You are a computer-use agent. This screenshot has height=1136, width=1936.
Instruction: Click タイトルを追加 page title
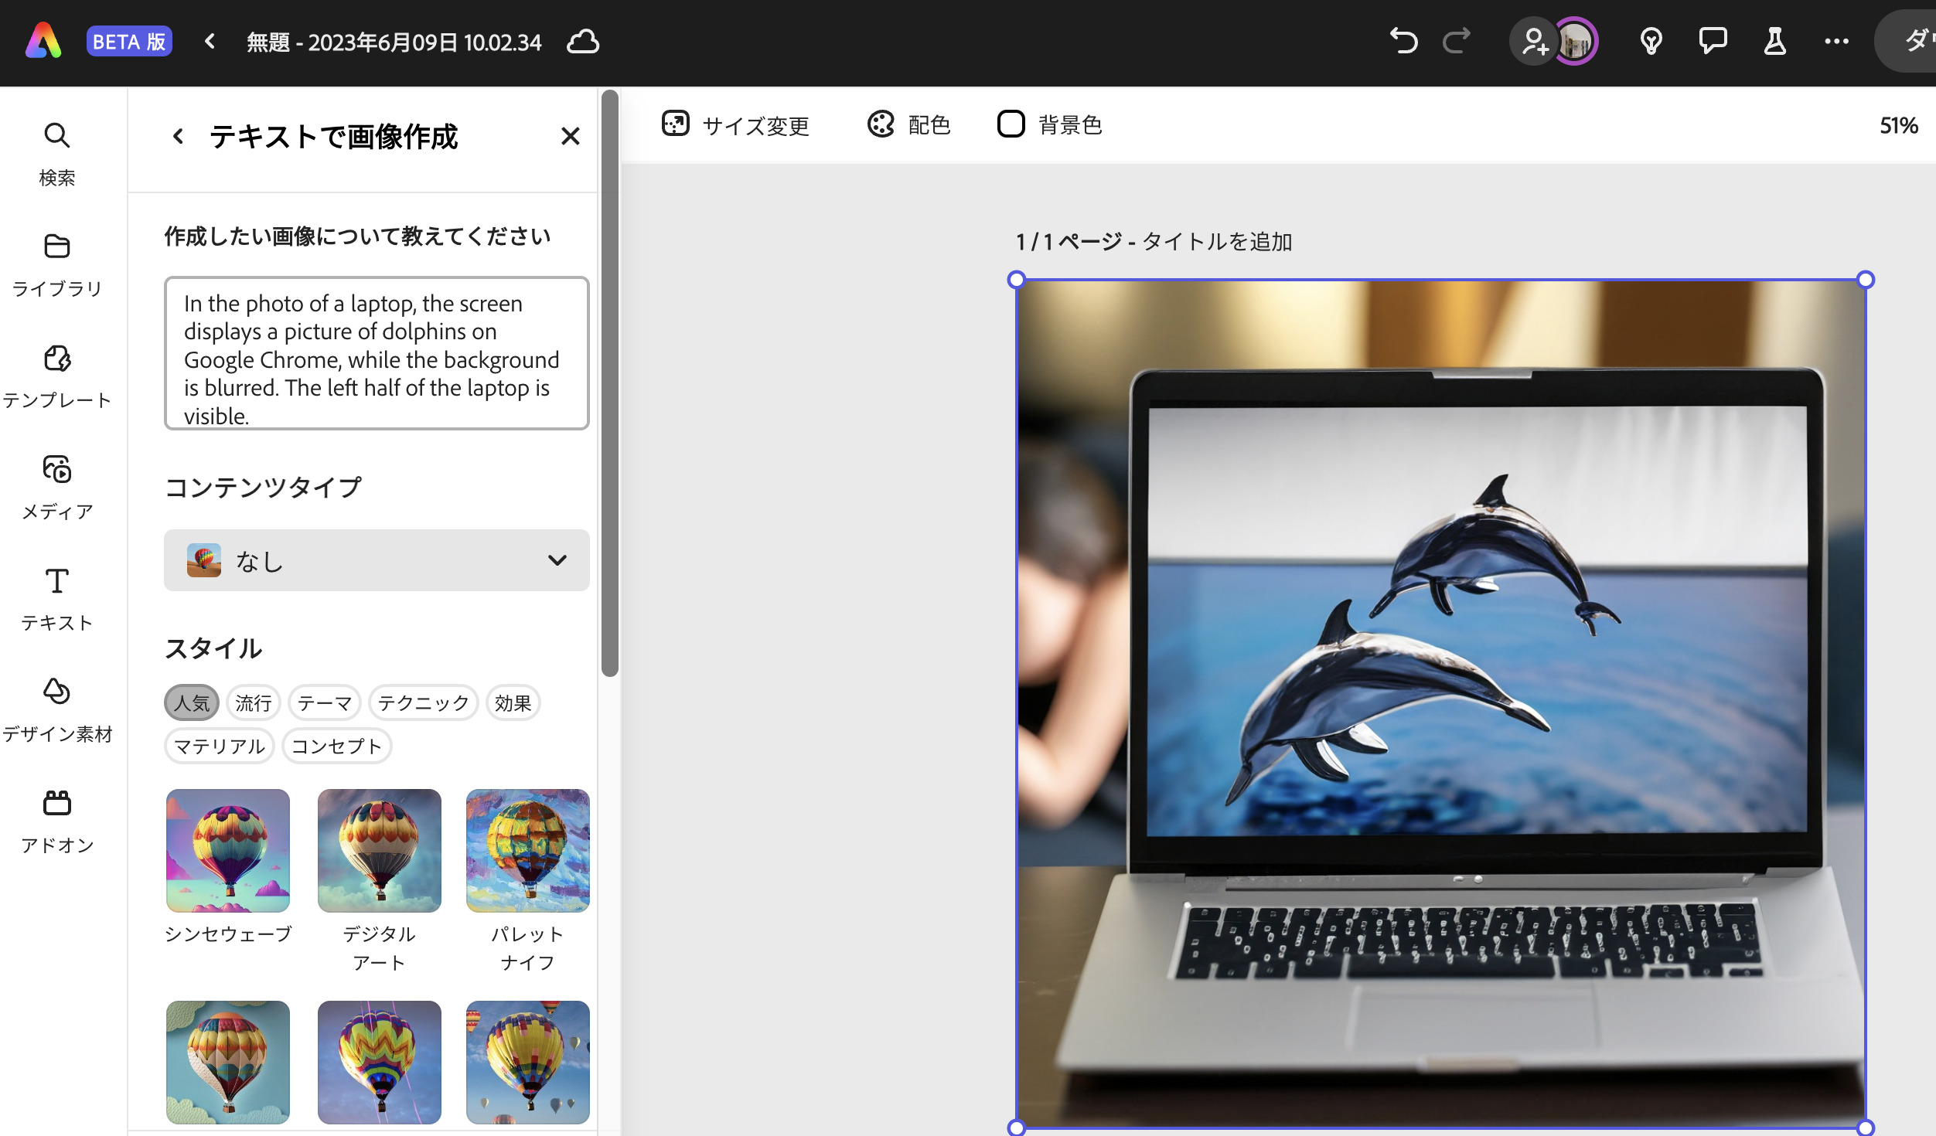(x=1217, y=242)
